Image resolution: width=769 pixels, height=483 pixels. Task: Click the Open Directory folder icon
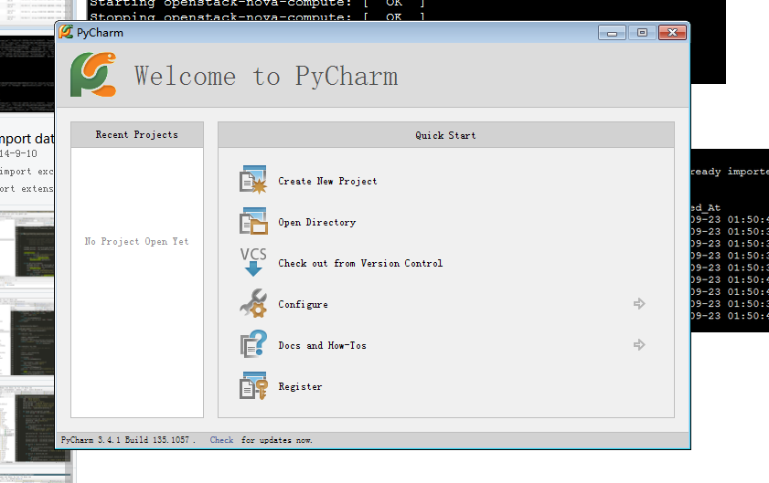(253, 221)
